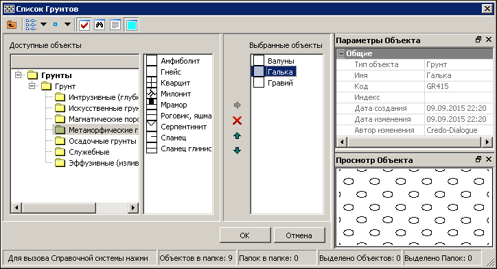Image resolution: width=497 pixels, height=269 pixels.
Task: Select Сланец in available objects
Action: (174, 138)
